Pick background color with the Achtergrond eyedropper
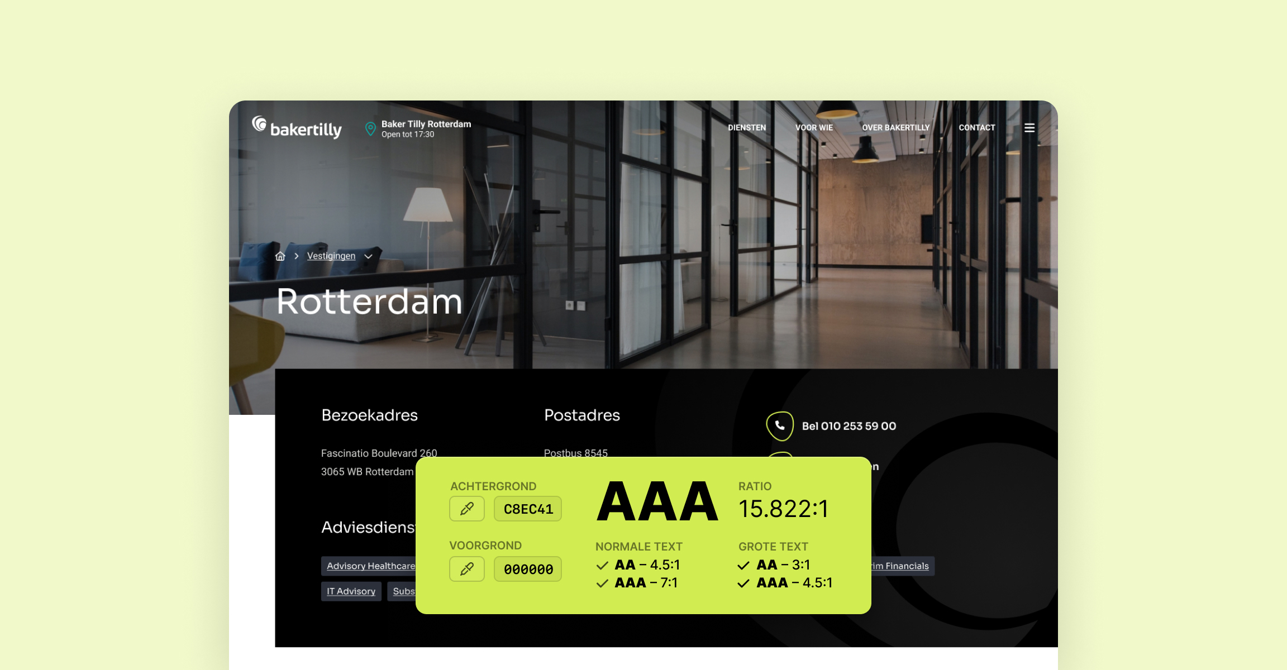 pyautogui.click(x=467, y=509)
